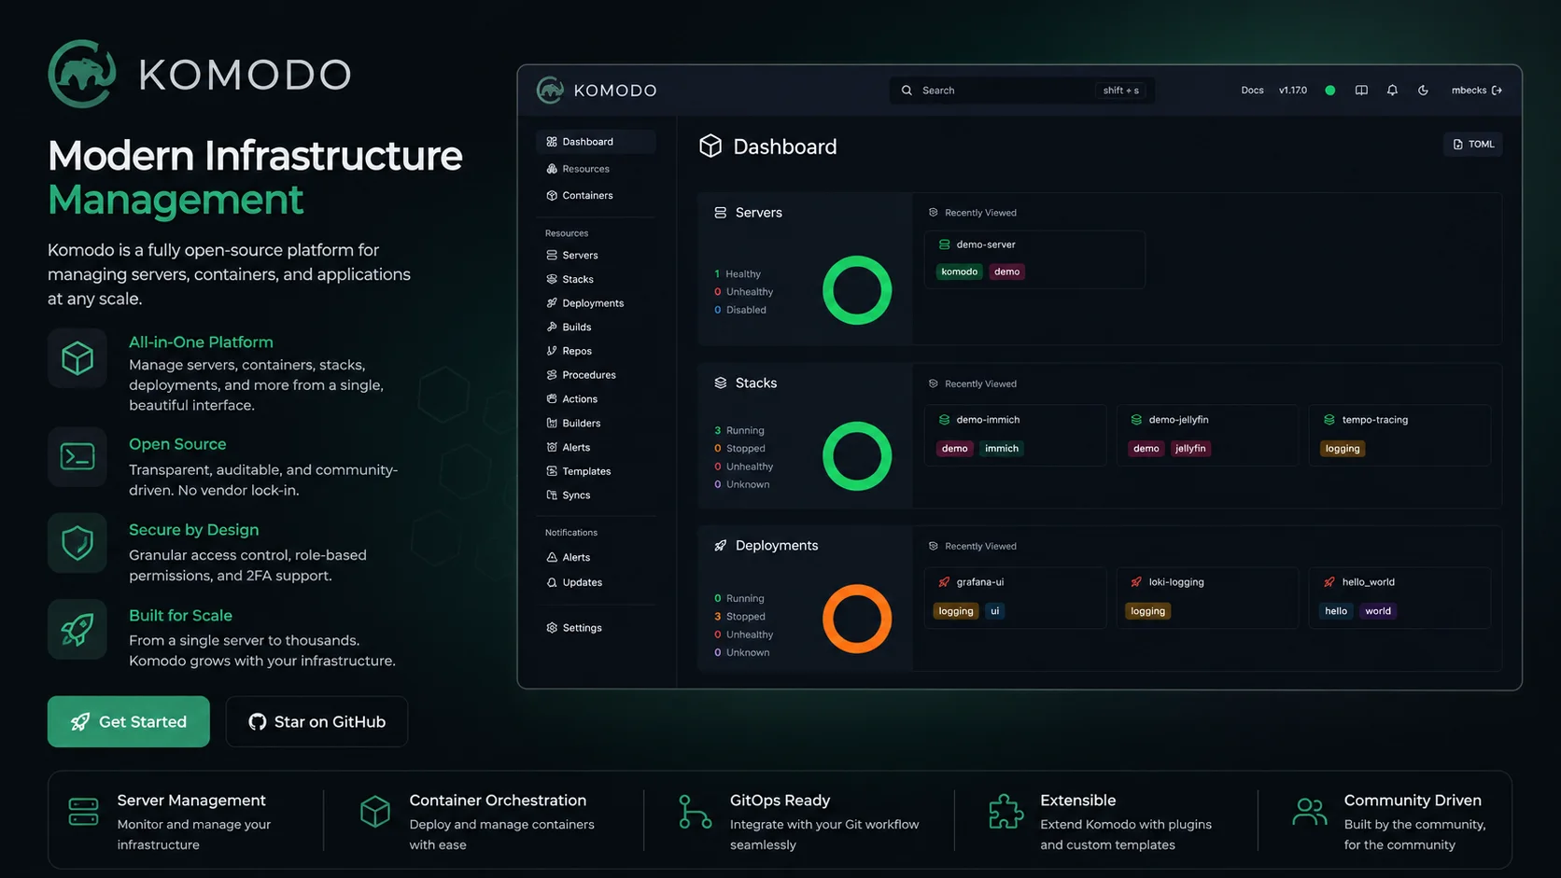Screen dimensions: 1561x878
Task: Click the Server Management icon
Action: pyautogui.click(x=83, y=812)
